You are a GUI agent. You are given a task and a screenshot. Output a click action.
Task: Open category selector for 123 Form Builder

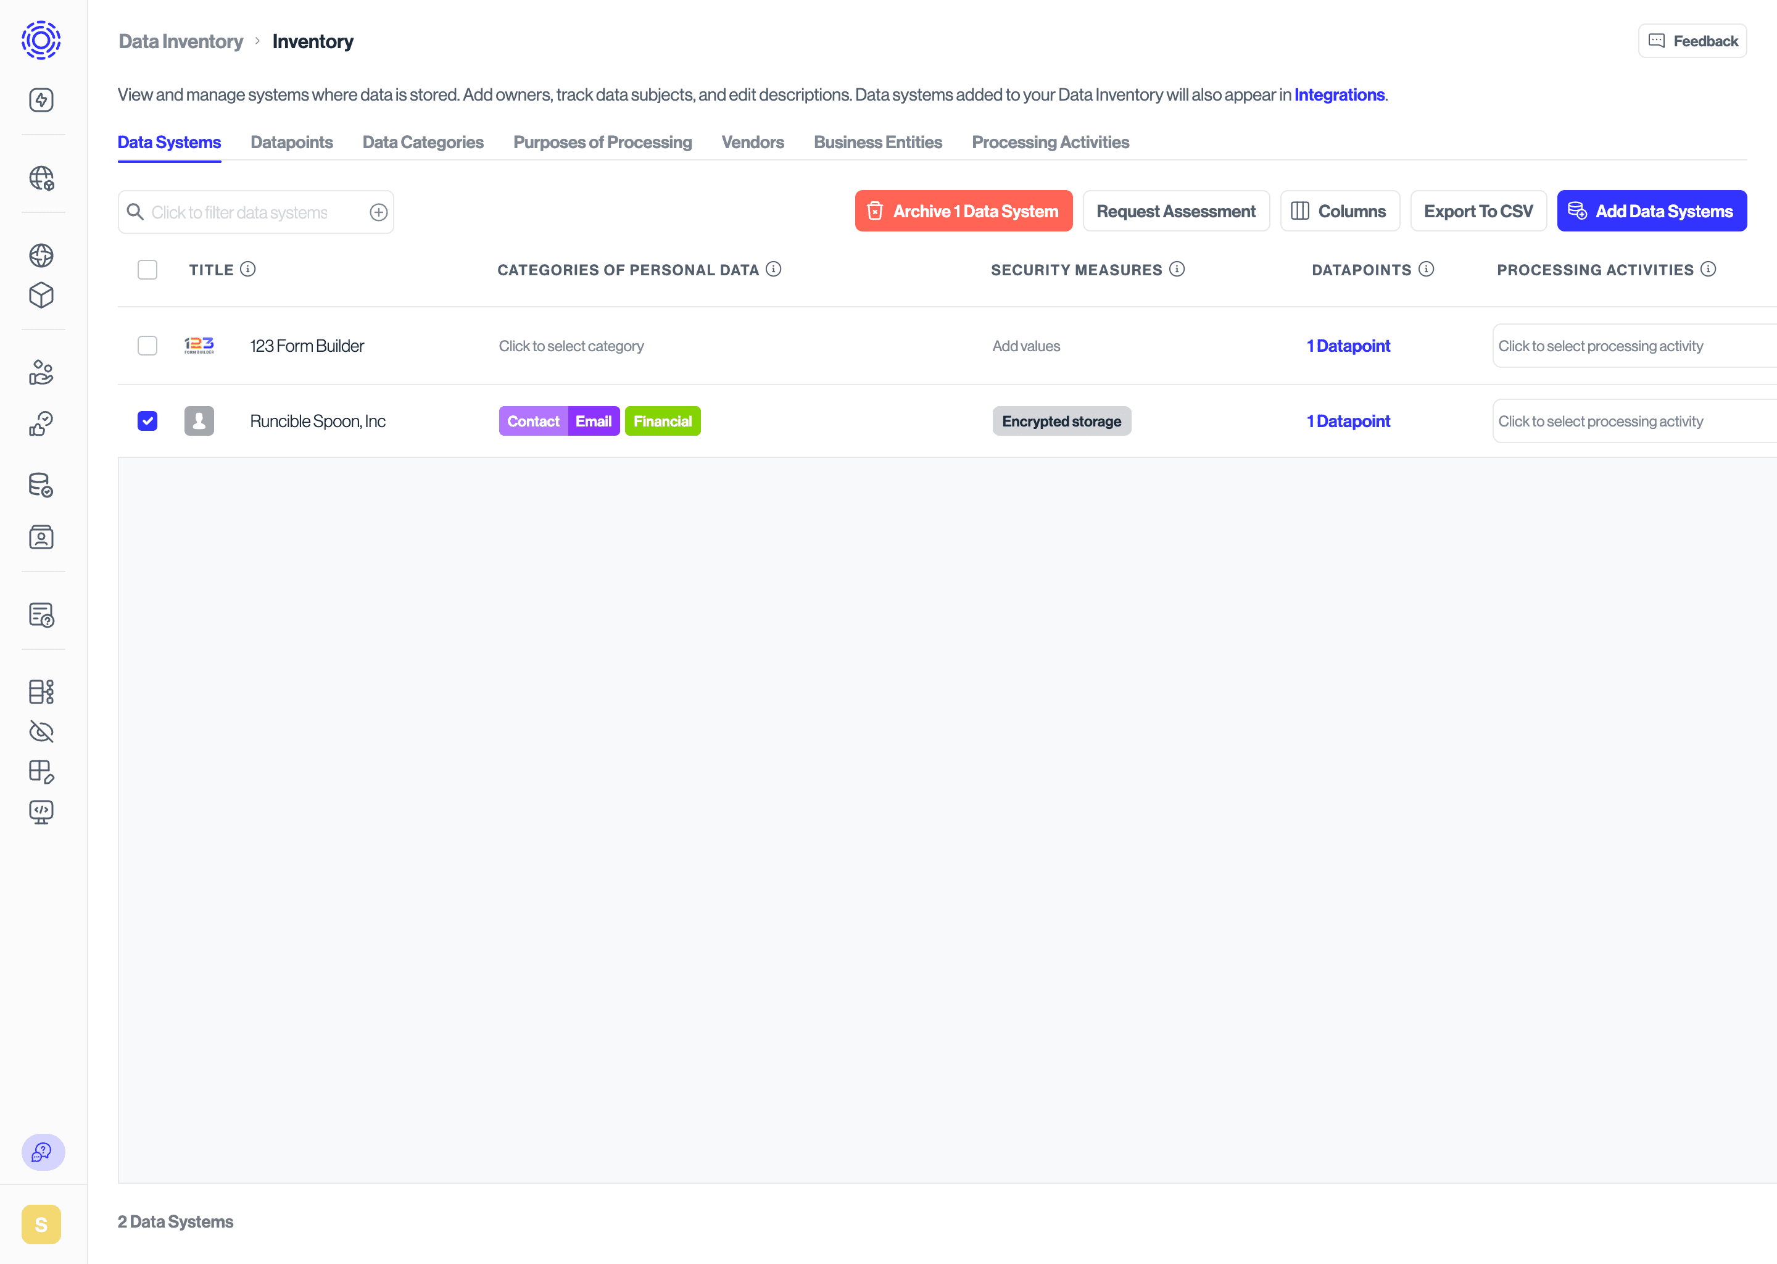571,346
